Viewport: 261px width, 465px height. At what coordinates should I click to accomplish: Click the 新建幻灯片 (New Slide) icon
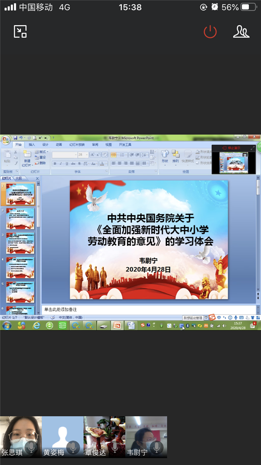click(27, 156)
